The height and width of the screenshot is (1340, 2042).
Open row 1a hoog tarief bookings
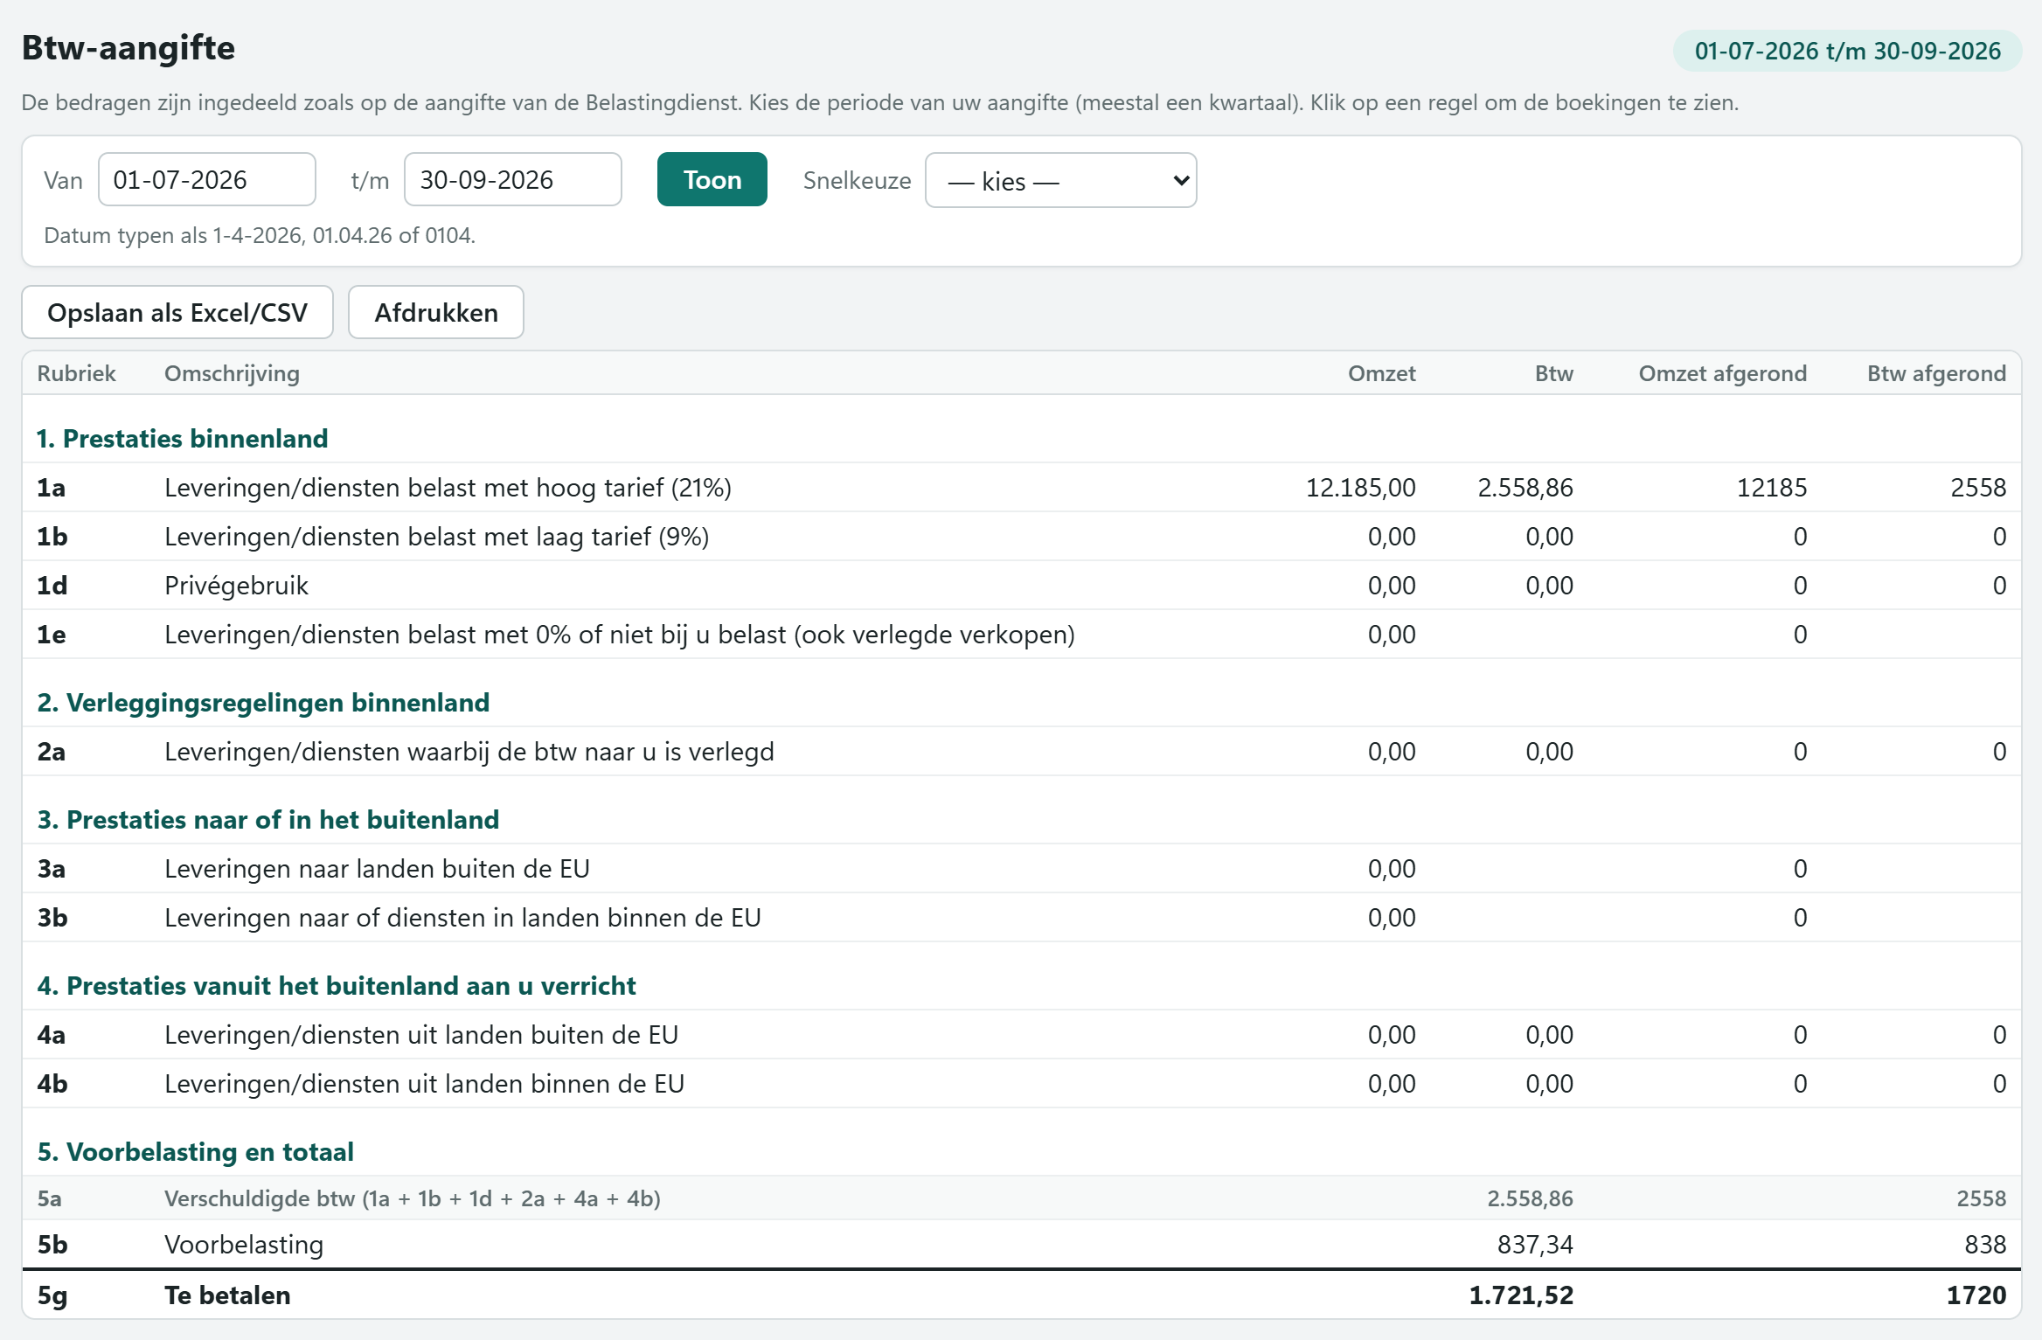pyautogui.click(x=1021, y=487)
